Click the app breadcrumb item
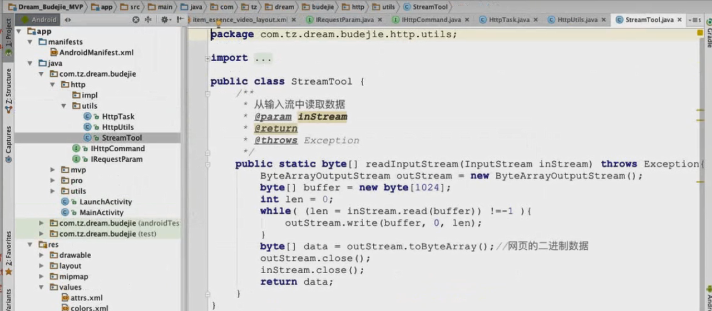 (101, 7)
